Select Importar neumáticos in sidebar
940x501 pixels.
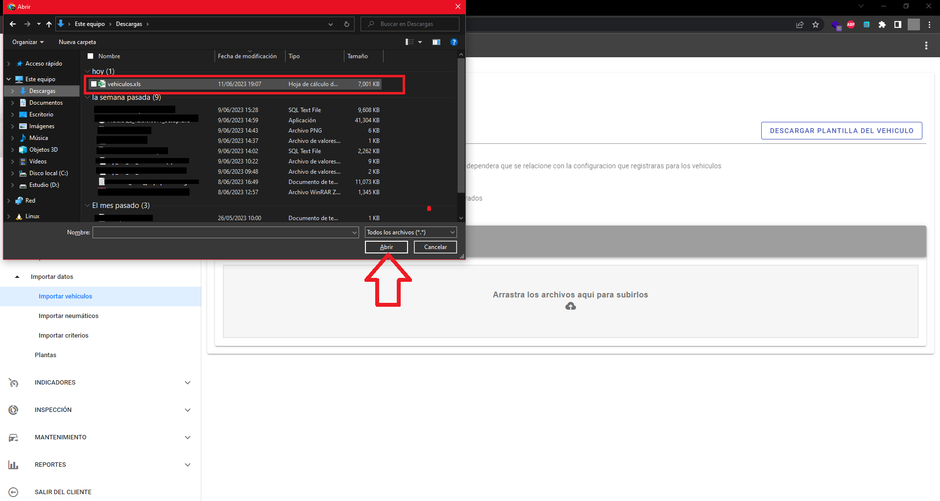69,316
